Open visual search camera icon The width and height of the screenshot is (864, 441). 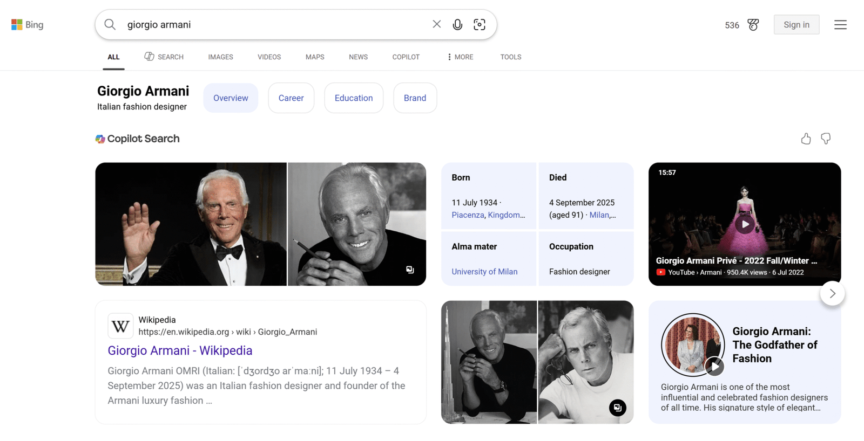[480, 24]
